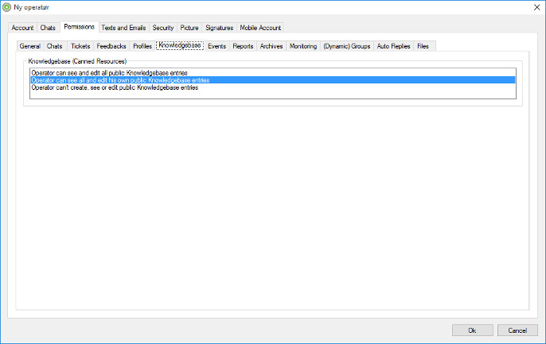The height and width of the screenshot is (344, 546).
Task: Choose 'Operator can't create, see or edit' option
Action: pyautogui.click(x=273, y=87)
